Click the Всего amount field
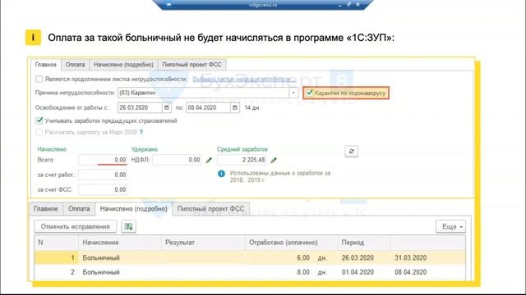The image size is (526, 295). click(x=103, y=160)
